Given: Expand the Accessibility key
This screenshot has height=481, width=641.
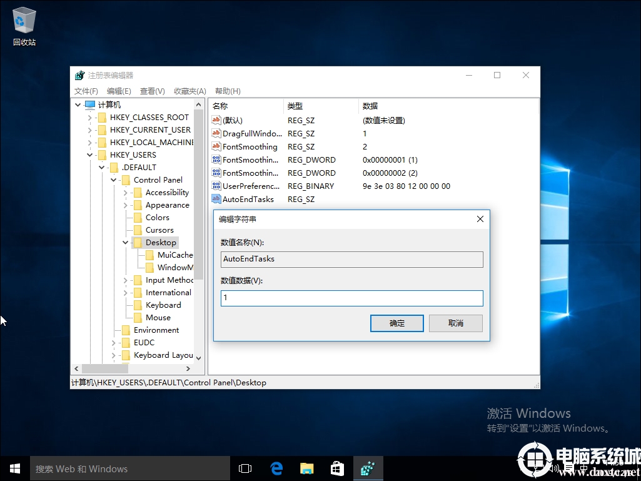Looking at the screenshot, I should pos(126,193).
